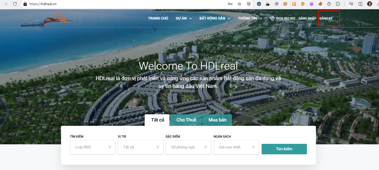Open the Loại BĐS dropdown
This screenshot has width=379, height=170.
(93, 147)
